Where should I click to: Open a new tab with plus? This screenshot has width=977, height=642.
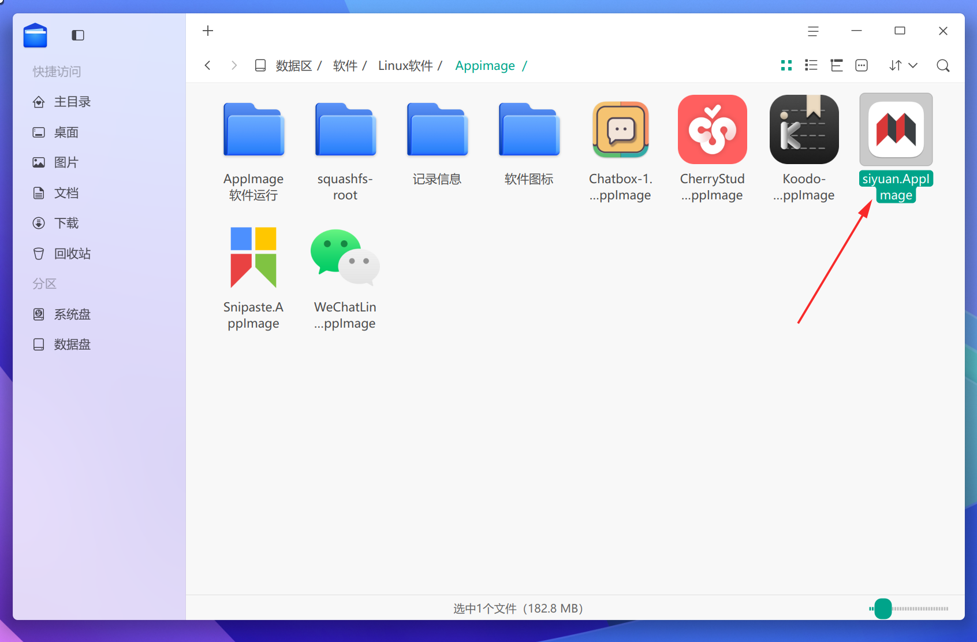pyautogui.click(x=208, y=31)
